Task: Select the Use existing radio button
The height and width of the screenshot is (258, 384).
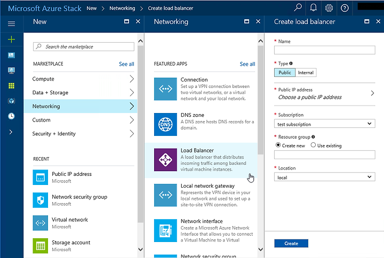Action: coord(313,145)
